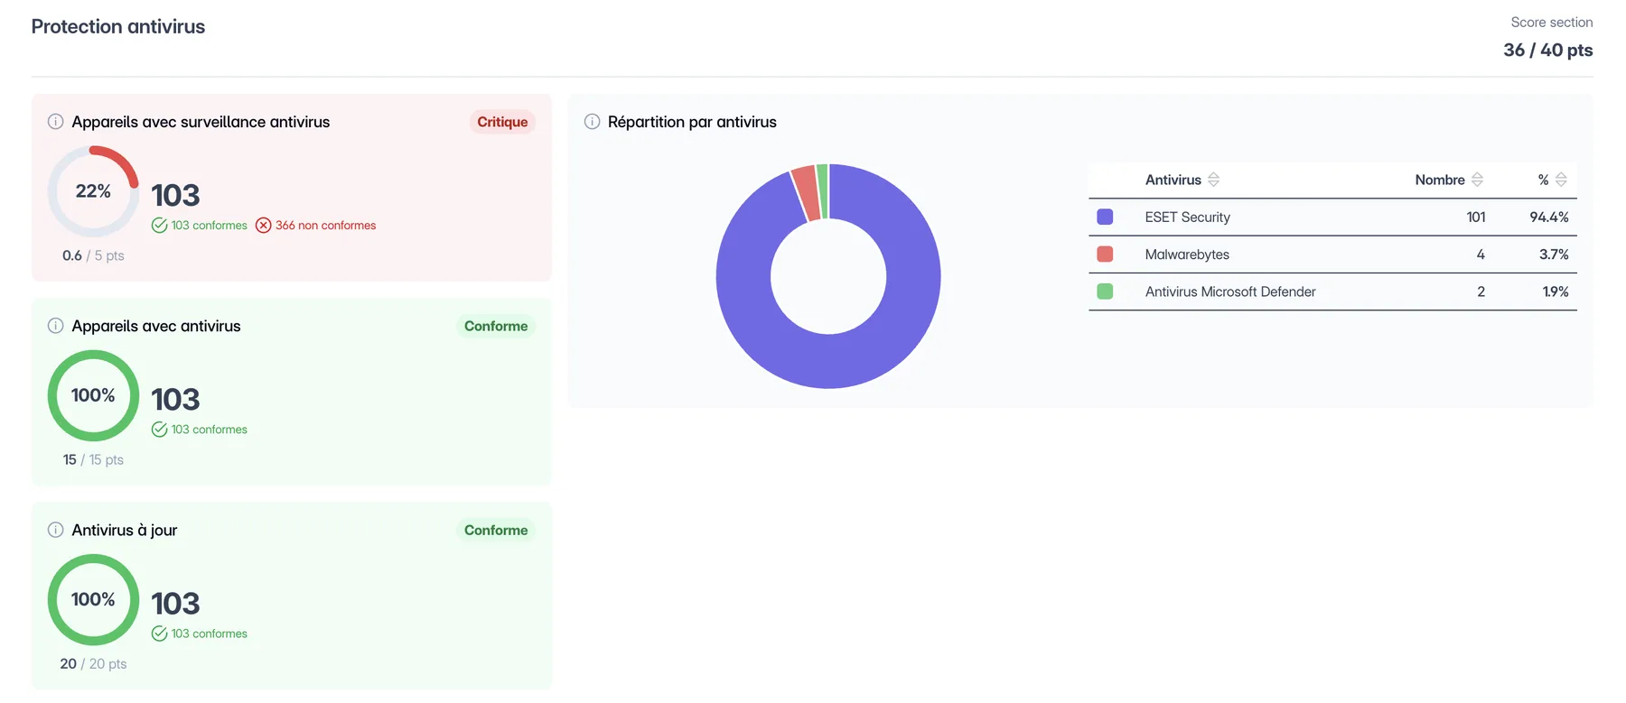The height and width of the screenshot is (703, 1626).
Task: Click the 22% progress ring
Action: [93, 191]
